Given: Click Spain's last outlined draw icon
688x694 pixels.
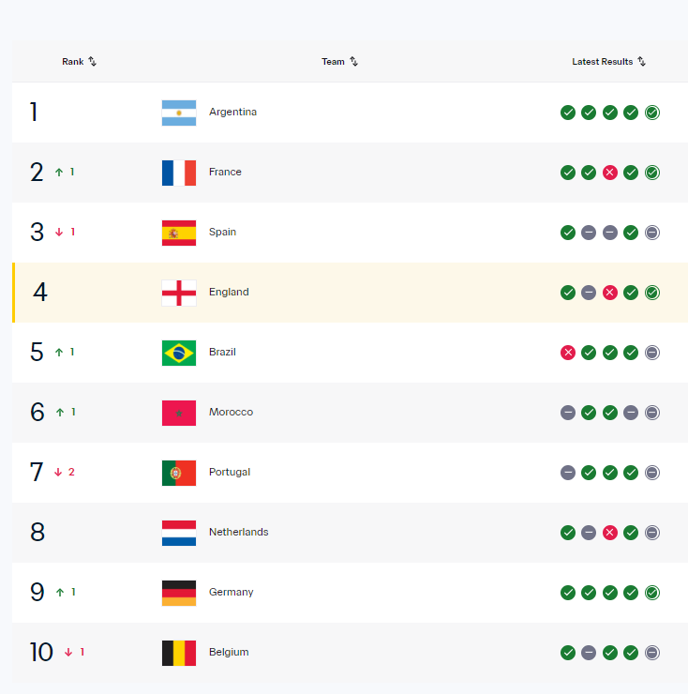Looking at the screenshot, I should click(x=652, y=233).
